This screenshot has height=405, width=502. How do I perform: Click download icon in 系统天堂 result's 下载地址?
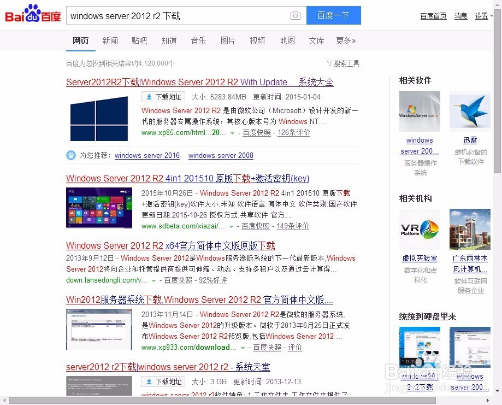[149, 381]
